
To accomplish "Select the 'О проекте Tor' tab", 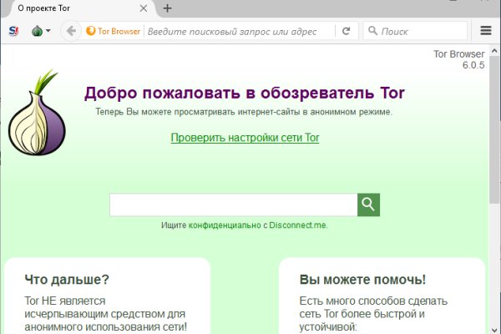I will (67, 8).
